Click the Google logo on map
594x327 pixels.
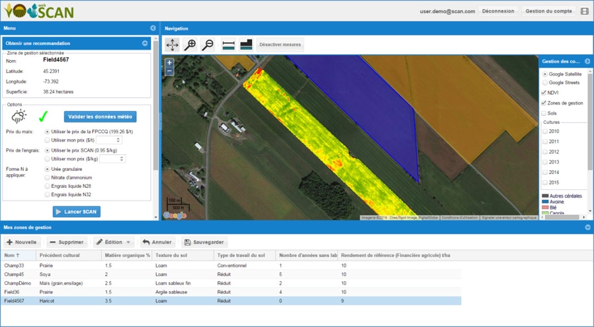pyautogui.click(x=175, y=216)
